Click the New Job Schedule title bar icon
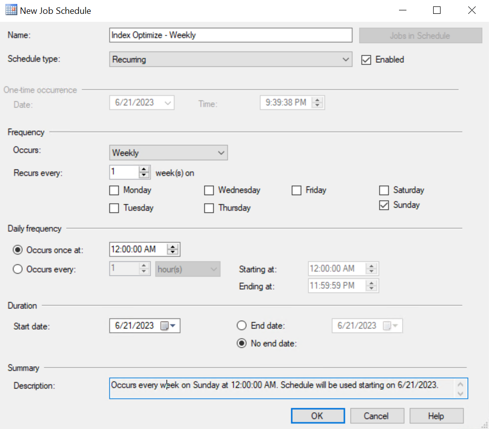This screenshot has height=429, width=489. (11, 10)
